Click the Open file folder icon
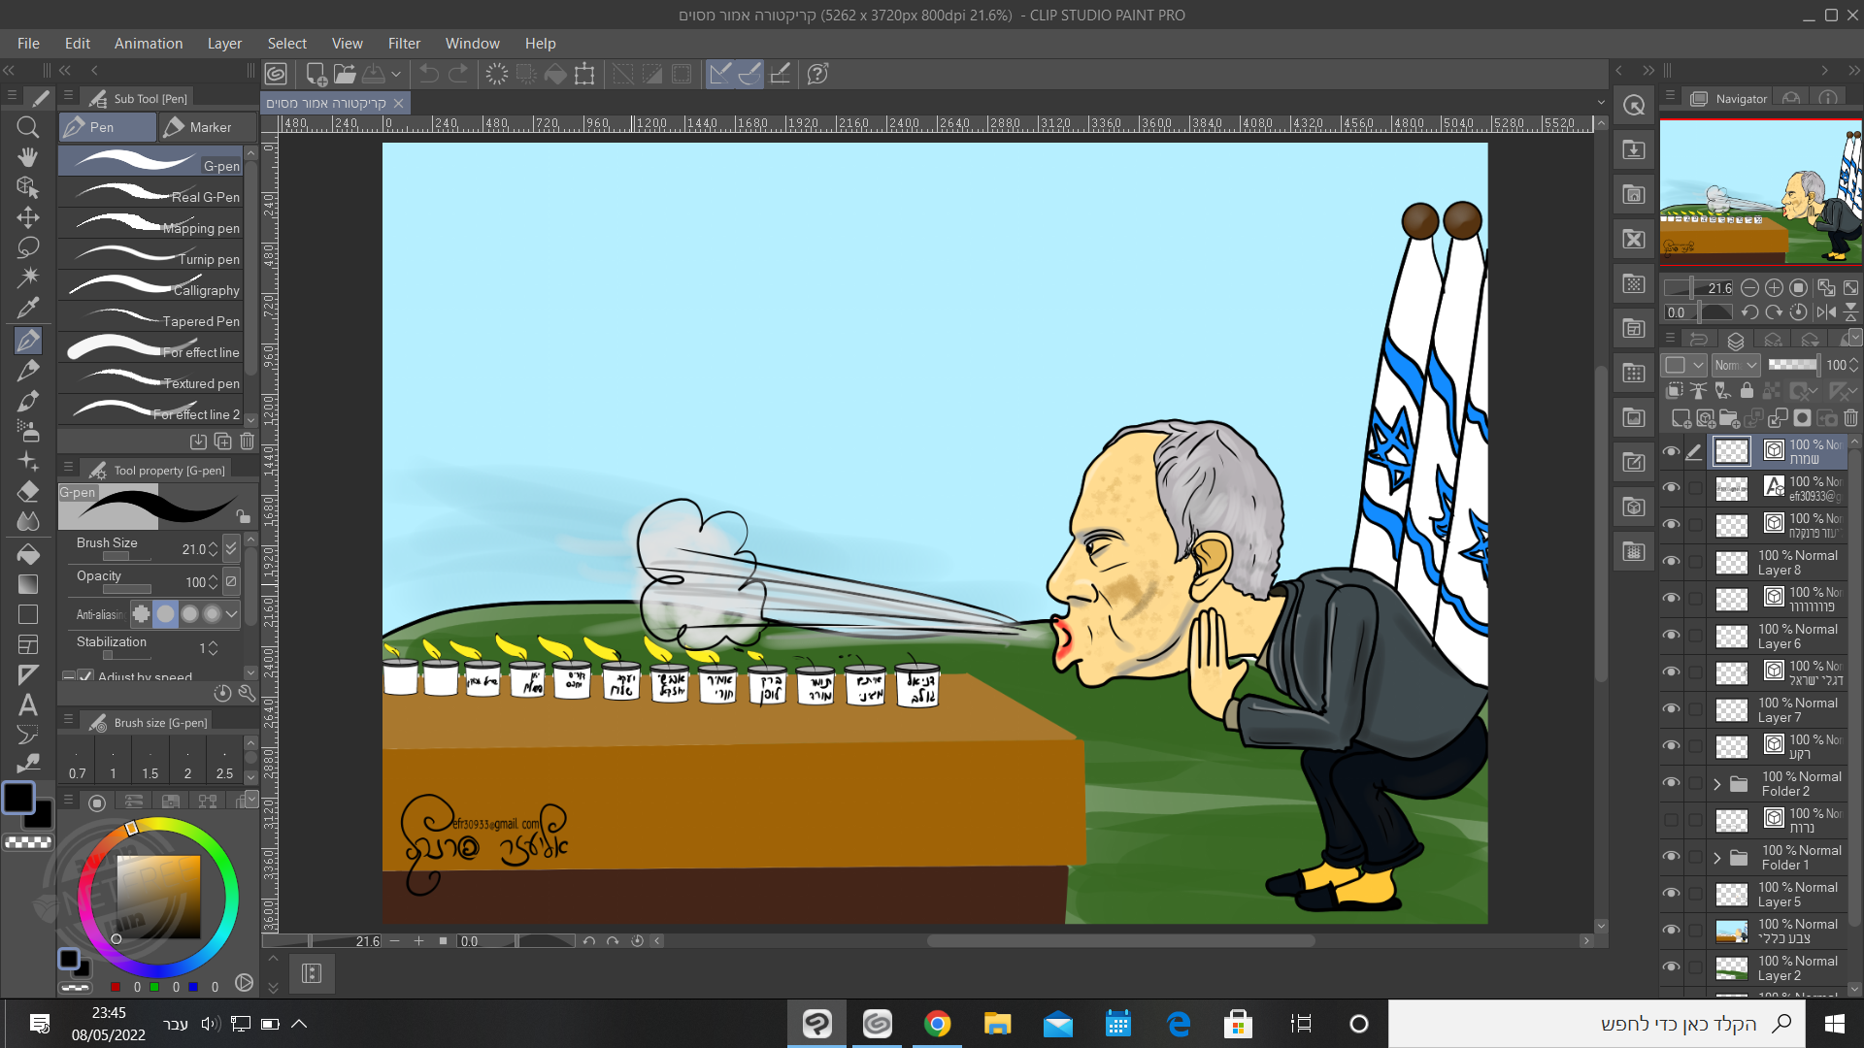 coord(345,74)
